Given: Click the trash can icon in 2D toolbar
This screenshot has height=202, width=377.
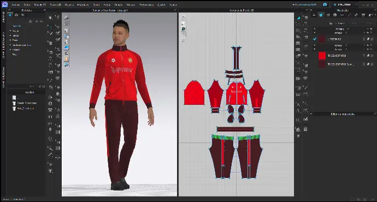Looking at the screenshot, I should pos(305,129).
